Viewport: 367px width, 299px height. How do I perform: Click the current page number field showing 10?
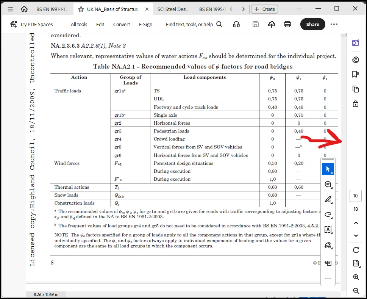(x=356, y=196)
